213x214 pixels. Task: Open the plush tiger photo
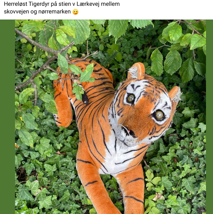click(x=110, y=117)
